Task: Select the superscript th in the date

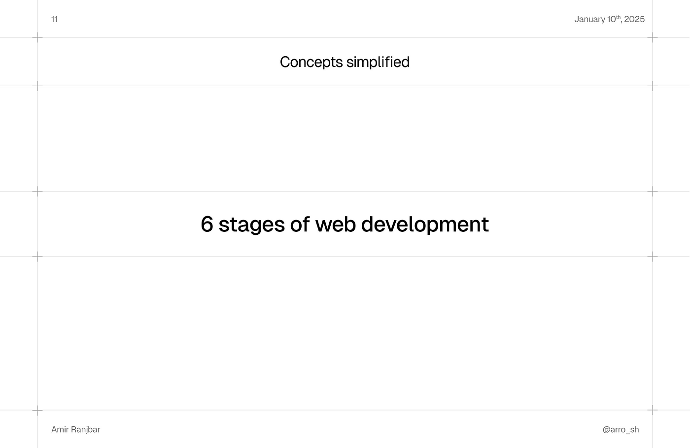Action: (619, 17)
